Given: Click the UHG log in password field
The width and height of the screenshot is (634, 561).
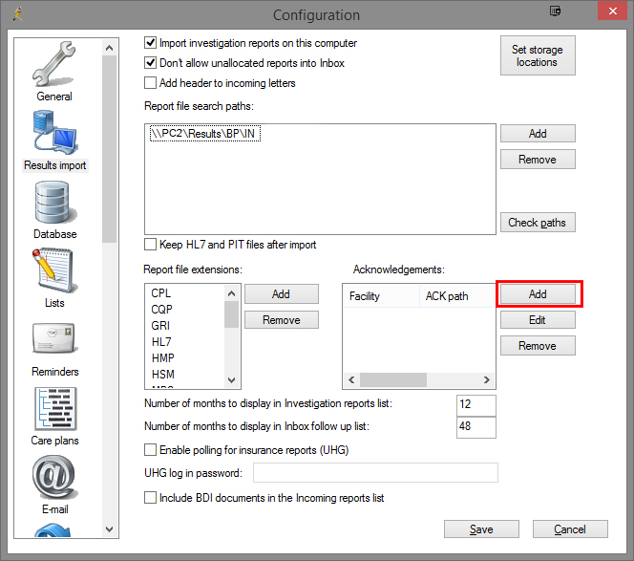Looking at the screenshot, I should (374, 473).
